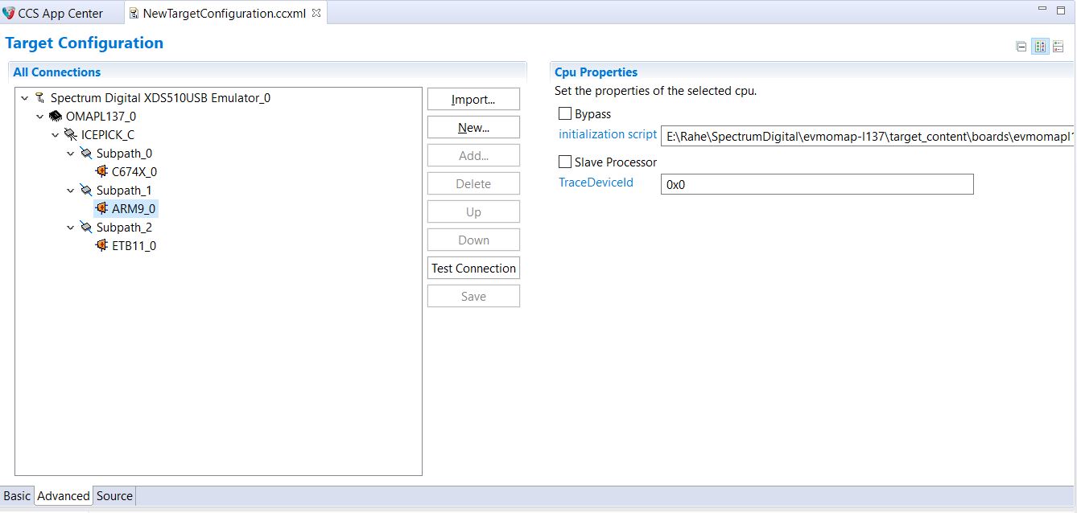Click the C674X_0 CPU icon
Screen dimensions: 1077x513
coord(101,171)
